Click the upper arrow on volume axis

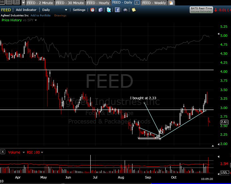click(218, 156)
